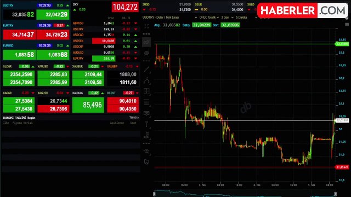
Task: Click the GLDGR price 2354,2590
Action: 19,74
